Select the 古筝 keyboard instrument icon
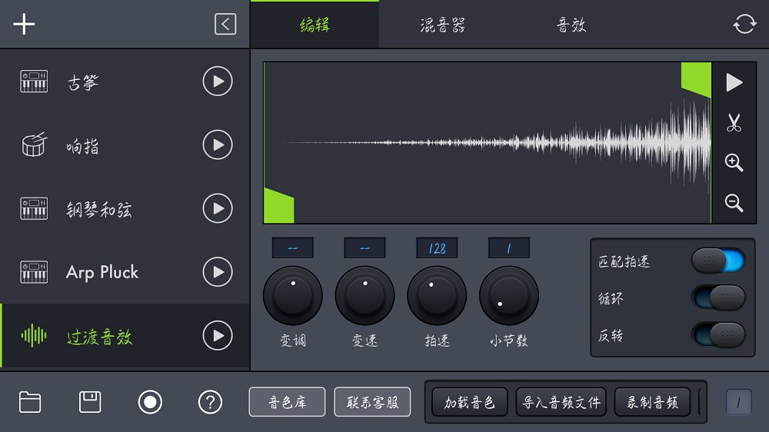The width and height of the screenshot is (769, 432). pyautogui.click(x=34, y=81)
